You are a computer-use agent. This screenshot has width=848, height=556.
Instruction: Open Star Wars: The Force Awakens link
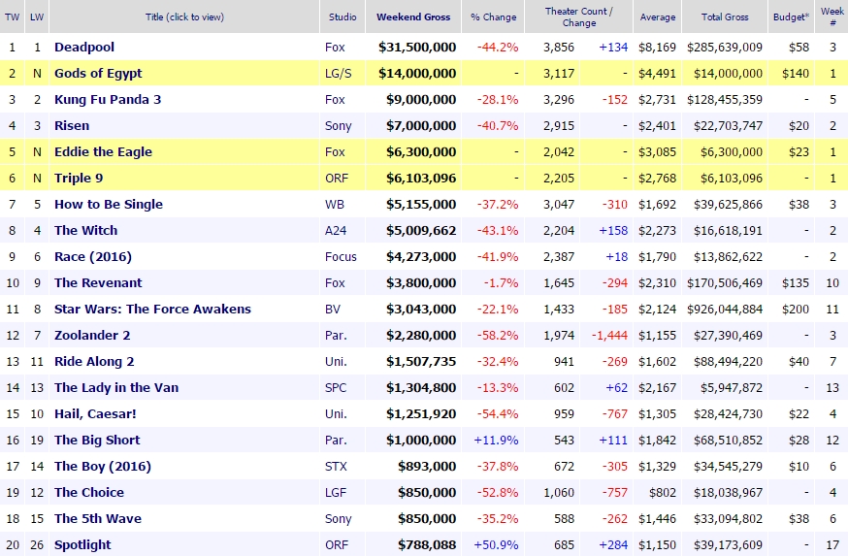[153, 309]
